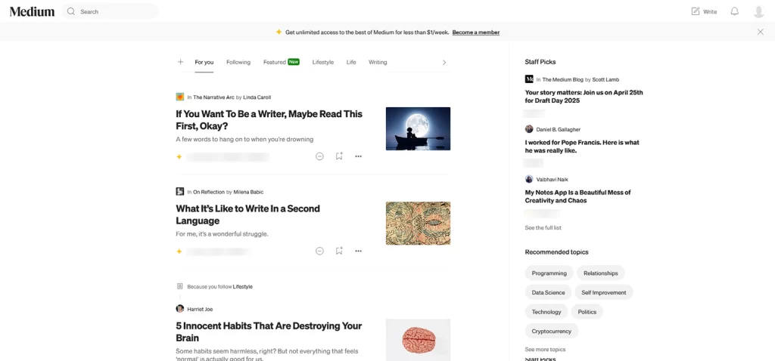775x361 pixels.
Task: Dismiss the membership banner
Action: click(x=760, y=32)
